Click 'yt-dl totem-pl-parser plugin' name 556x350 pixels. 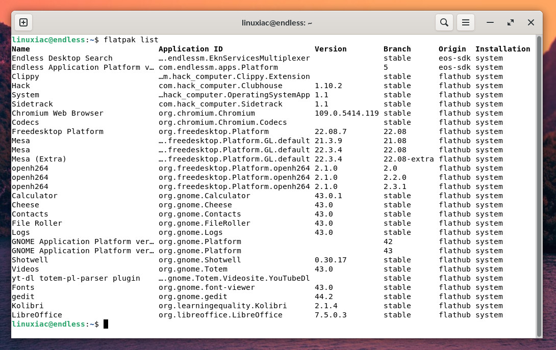pyautogui.click(x=76, y=279)
